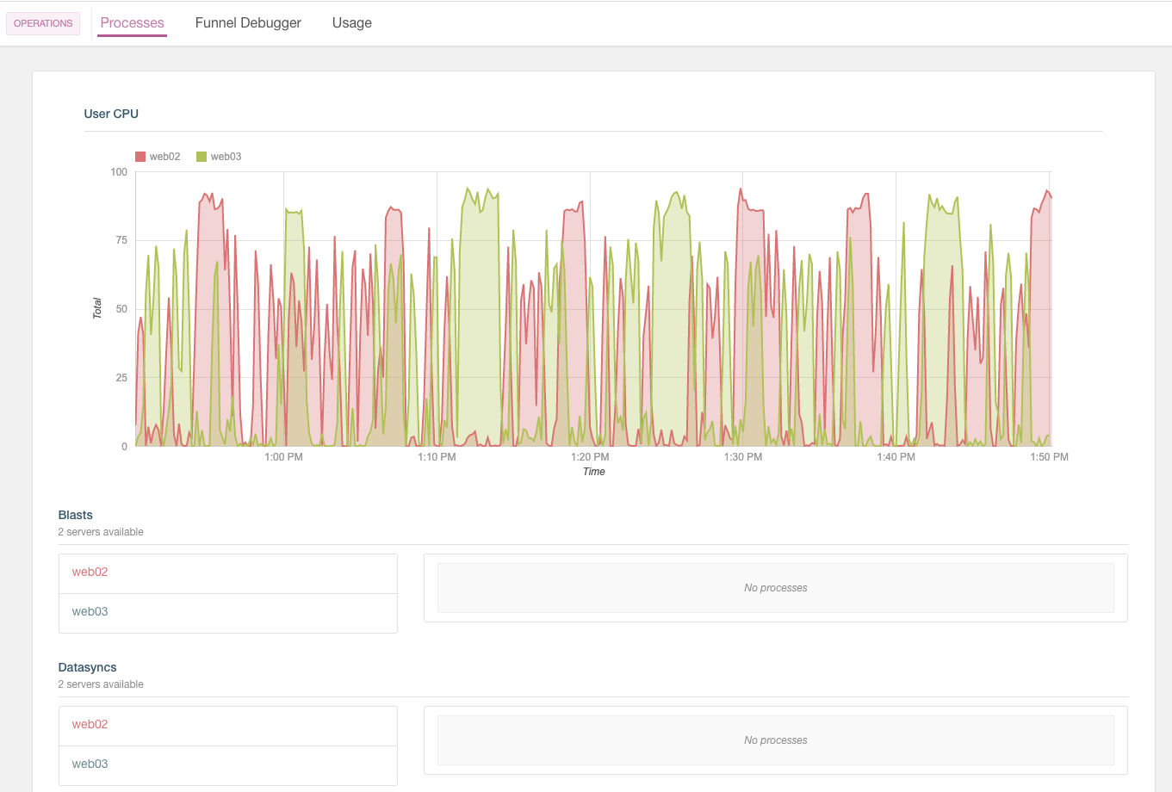Click the Blasts section heading
1172x792 pixels.
(x=76, y=515)
